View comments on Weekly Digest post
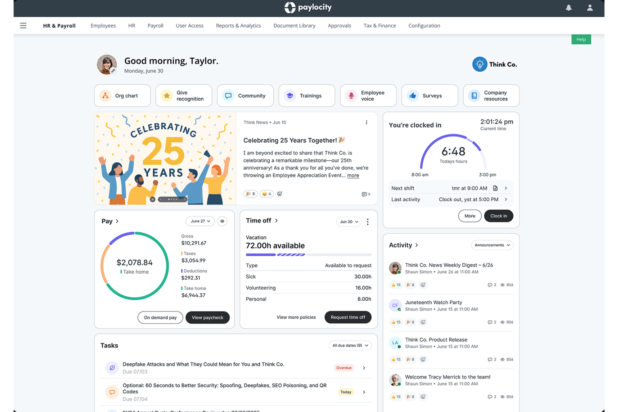Image resolution: width=618 pixels, height=412 pixels. coord(492,285)
